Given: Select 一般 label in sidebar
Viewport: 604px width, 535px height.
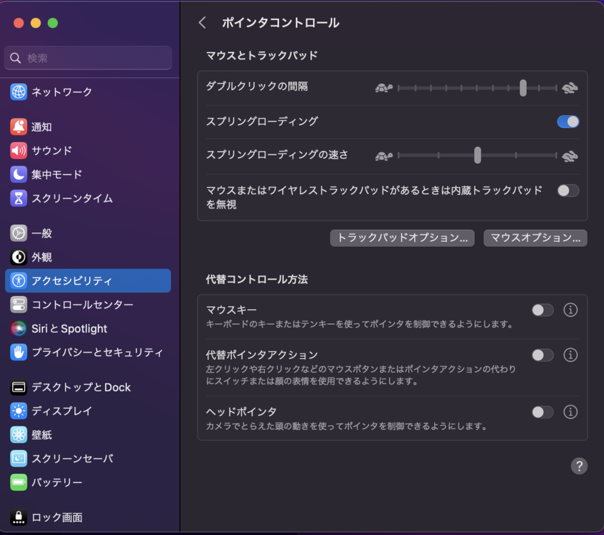Looking at the screenshot, I should tap(42, 233).
